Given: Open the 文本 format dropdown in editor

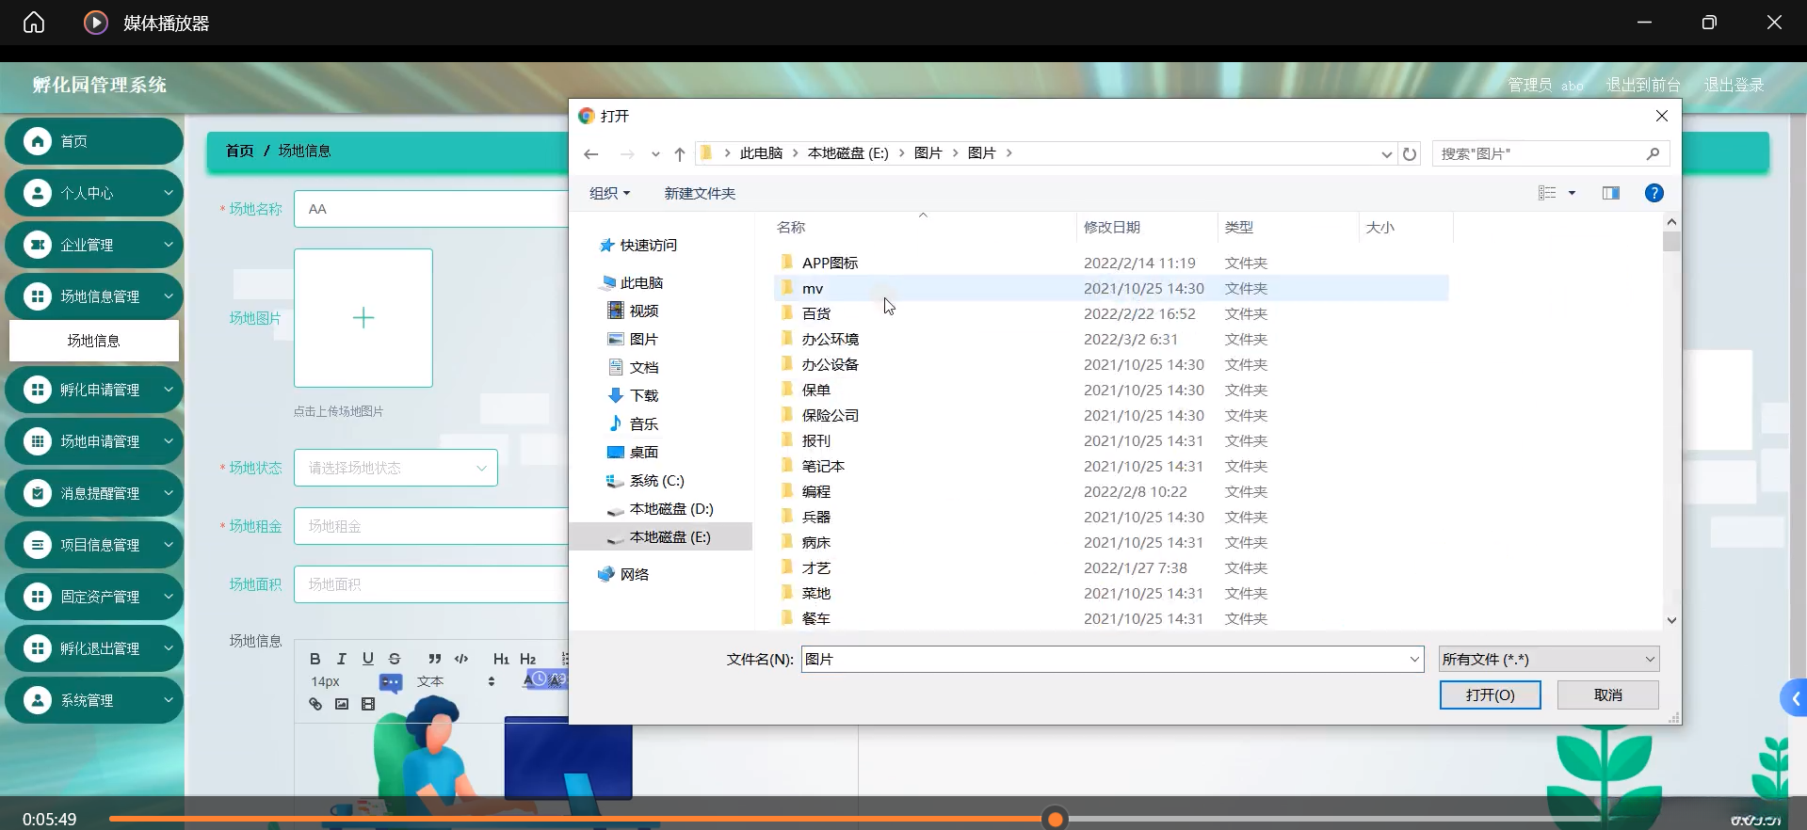Looking at the screenshot, I should [457, 681].
